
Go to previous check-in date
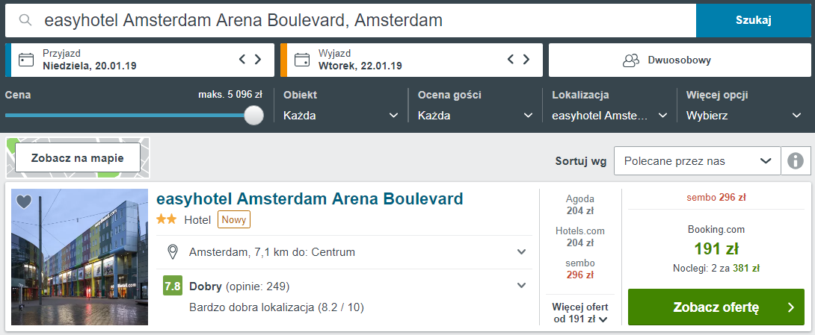(242, 60)
